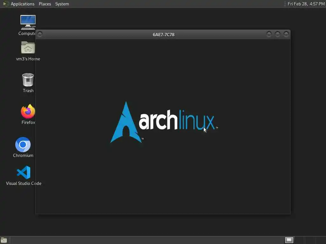Select the active workspace in the switcher

289,240
